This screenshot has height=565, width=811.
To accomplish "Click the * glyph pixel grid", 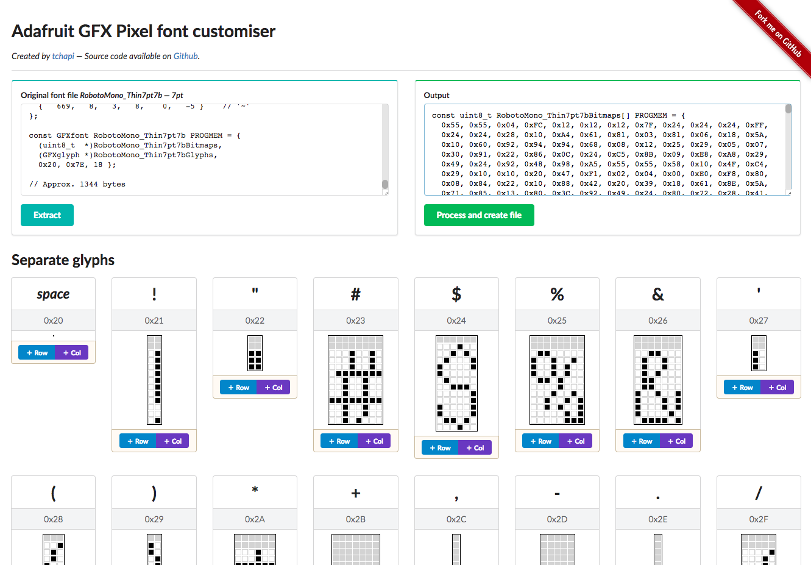I will pyautogui.click(x=255, y=549).
